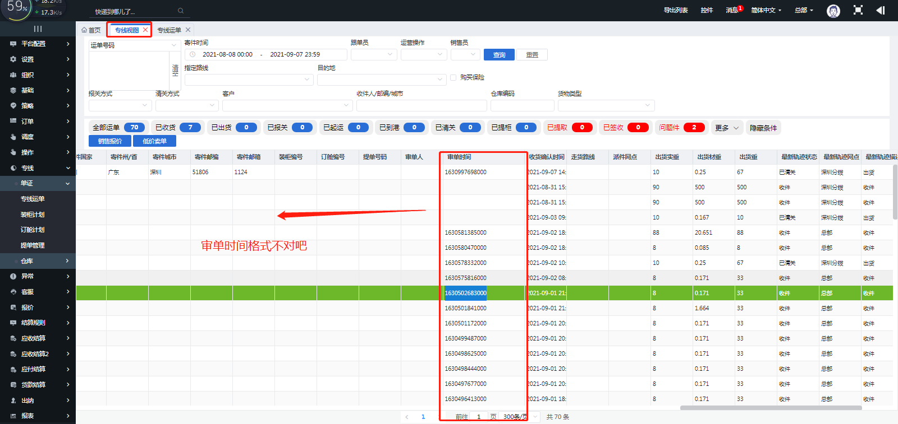
Task: Open the 目的地 dropdown
Action: coord(382,80)
